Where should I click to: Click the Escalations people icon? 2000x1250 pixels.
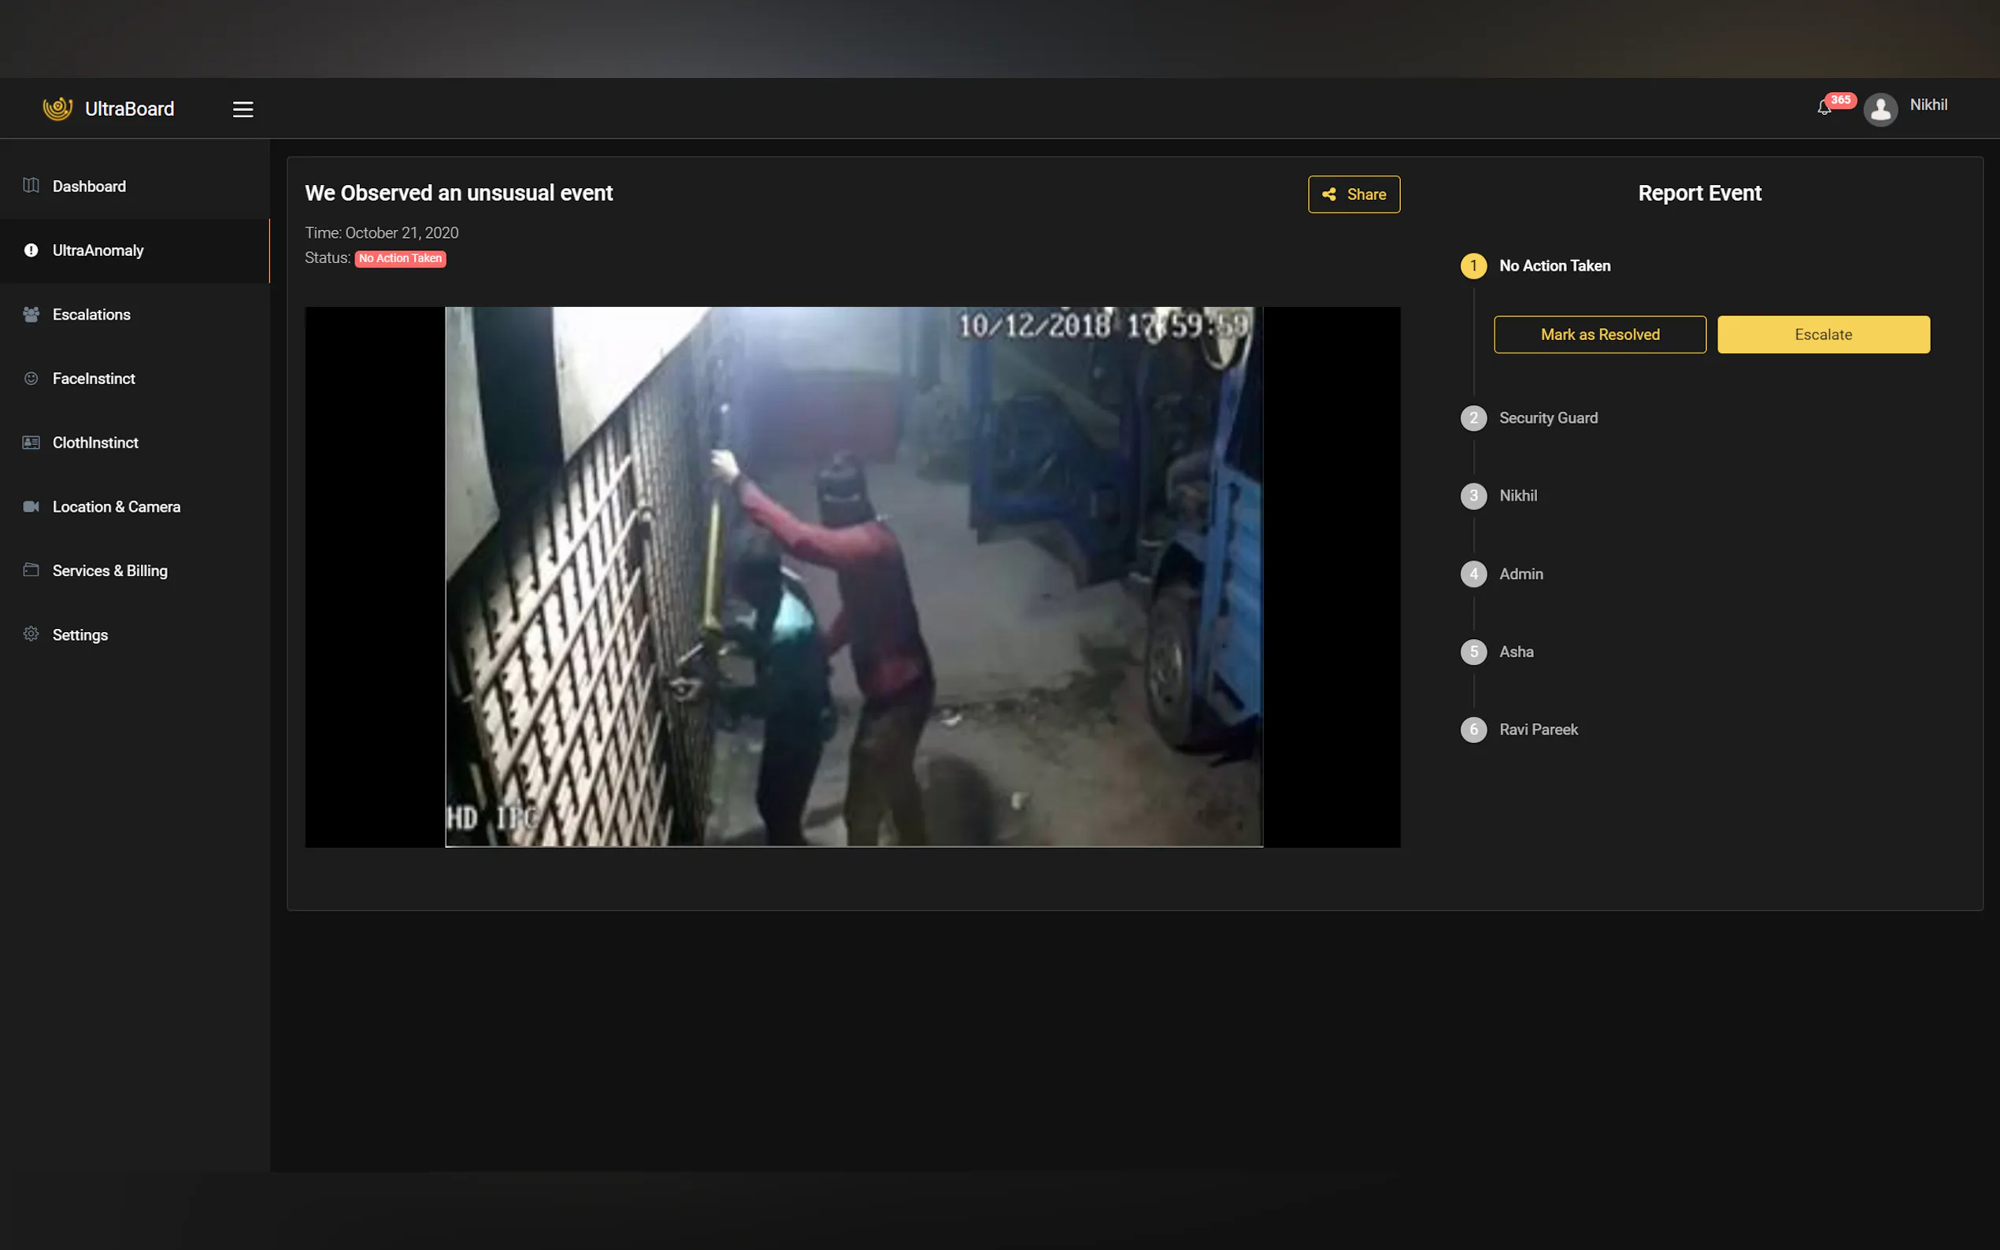(31, 314)
